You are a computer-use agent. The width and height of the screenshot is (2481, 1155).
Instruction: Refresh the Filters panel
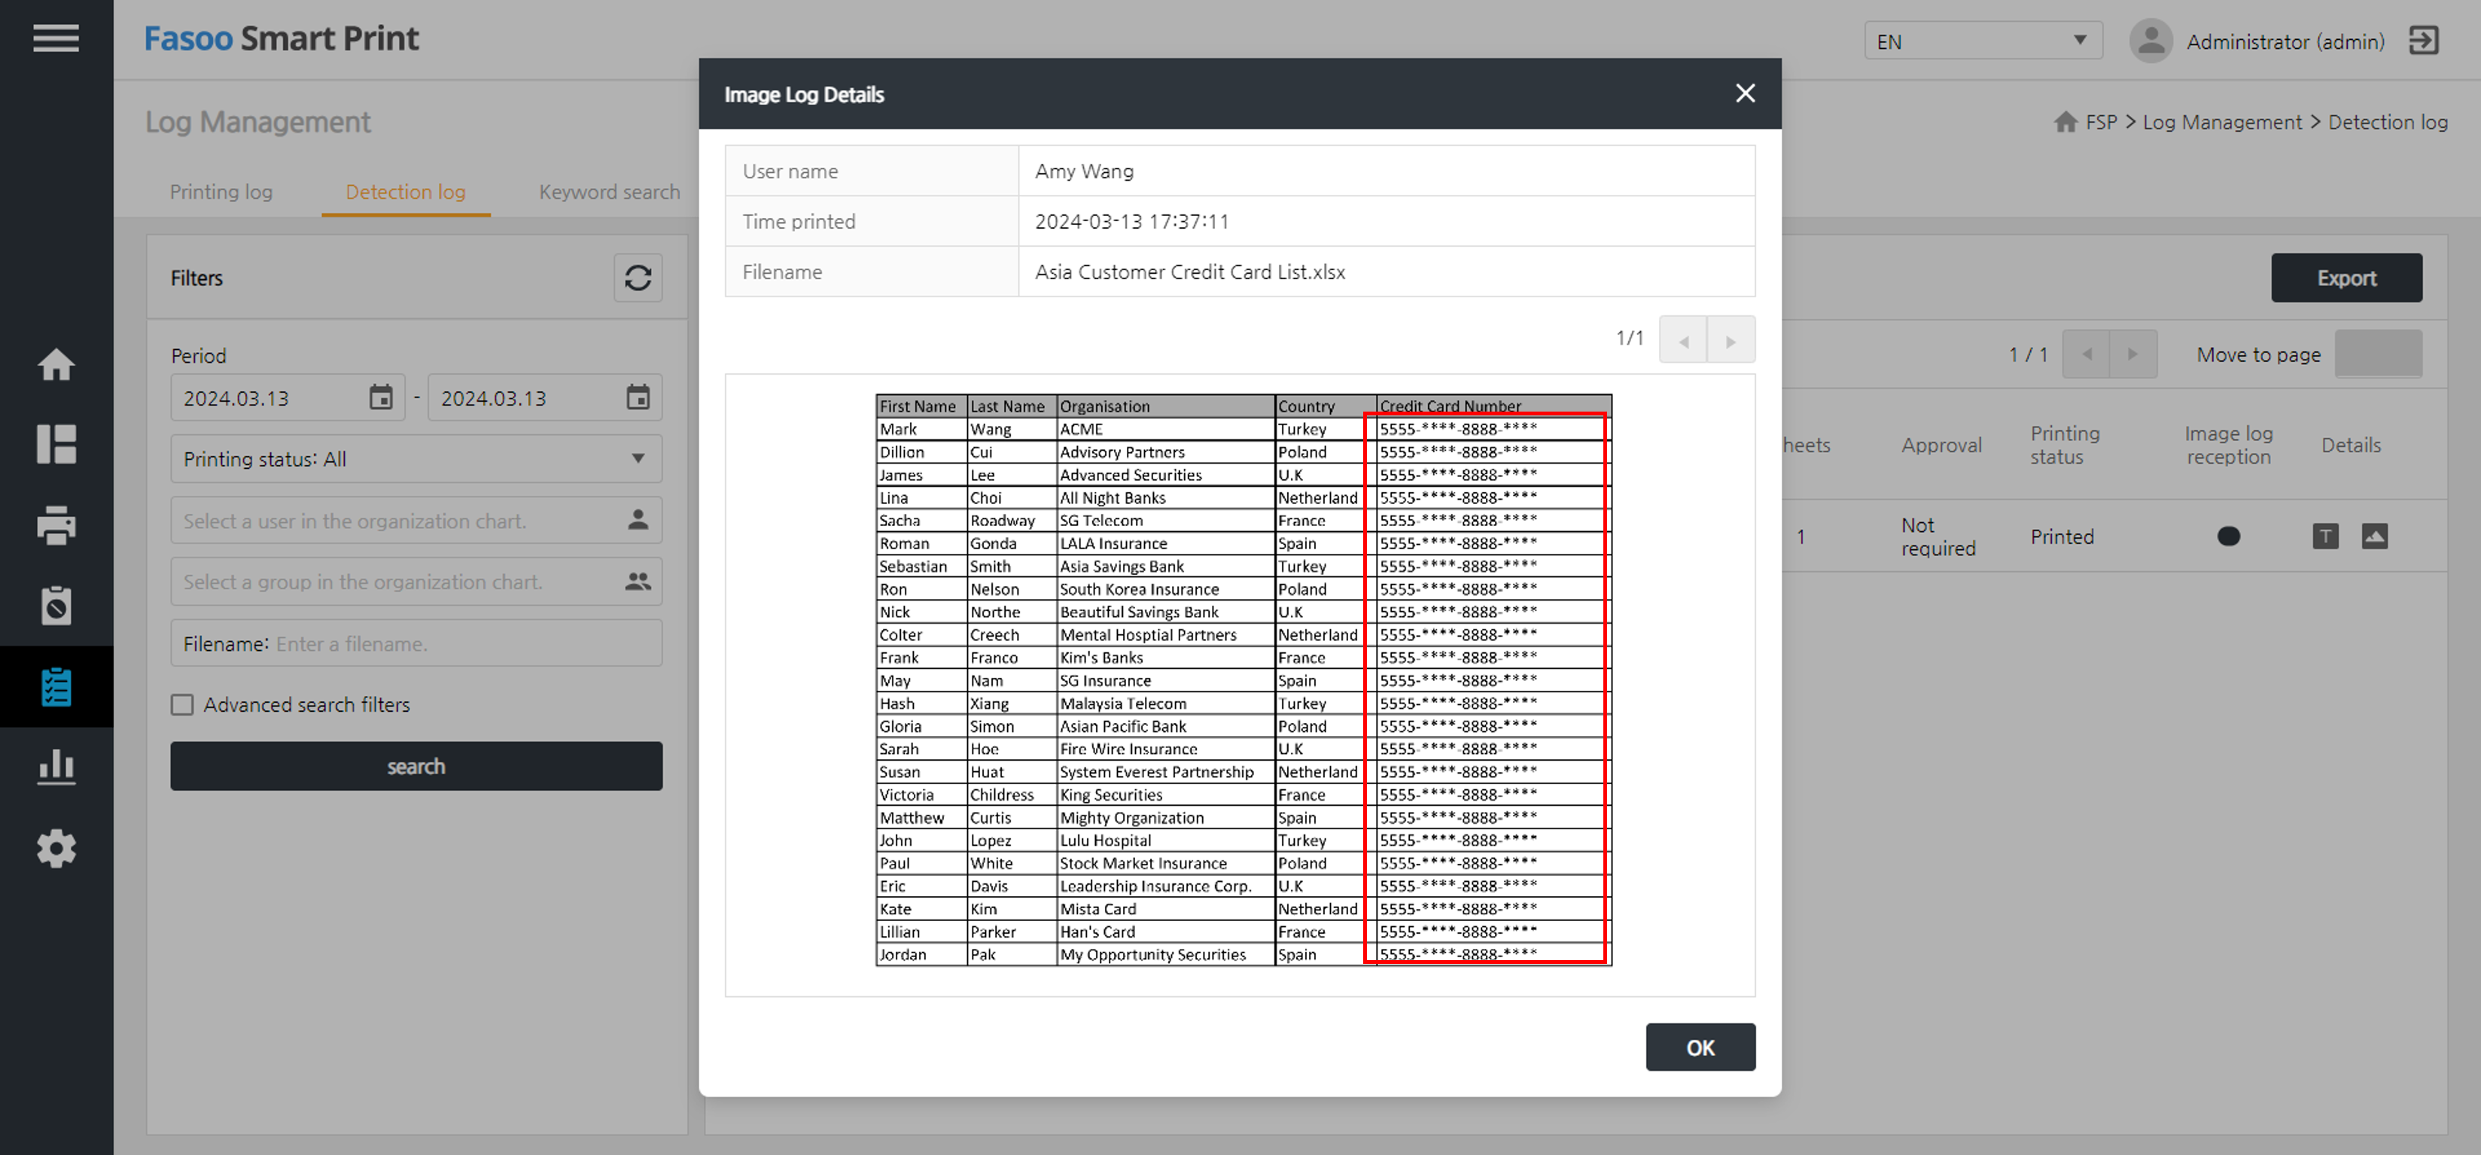tap(638, 277)
